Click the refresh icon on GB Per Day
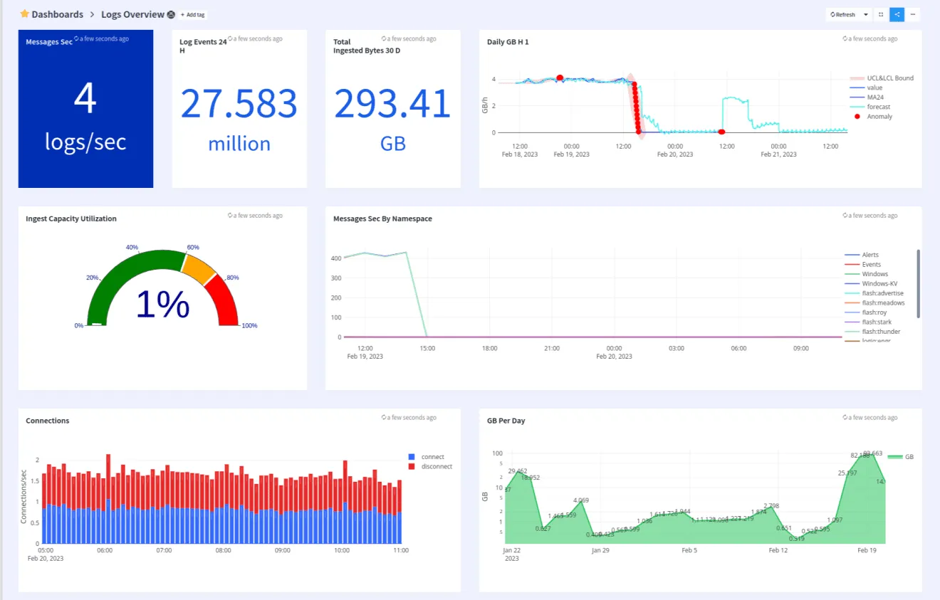 click(x=845, y=418)
